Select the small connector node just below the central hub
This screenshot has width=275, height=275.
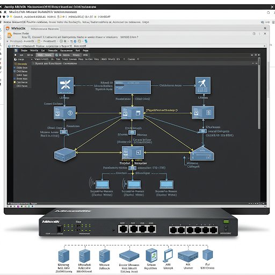(132, 133)
